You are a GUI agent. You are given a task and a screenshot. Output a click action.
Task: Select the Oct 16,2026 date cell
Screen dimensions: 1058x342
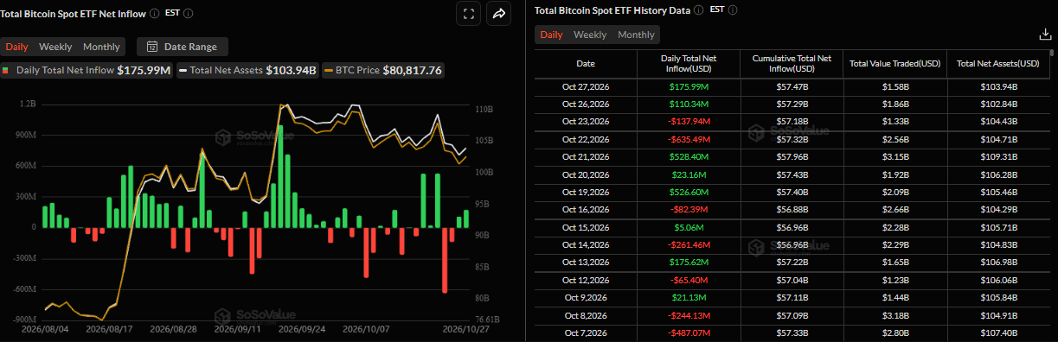tap(586, 209)
